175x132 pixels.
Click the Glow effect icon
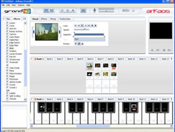point(7,48)
